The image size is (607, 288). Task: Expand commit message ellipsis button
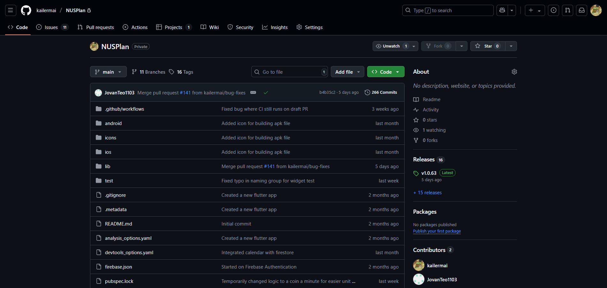point(253,92)
